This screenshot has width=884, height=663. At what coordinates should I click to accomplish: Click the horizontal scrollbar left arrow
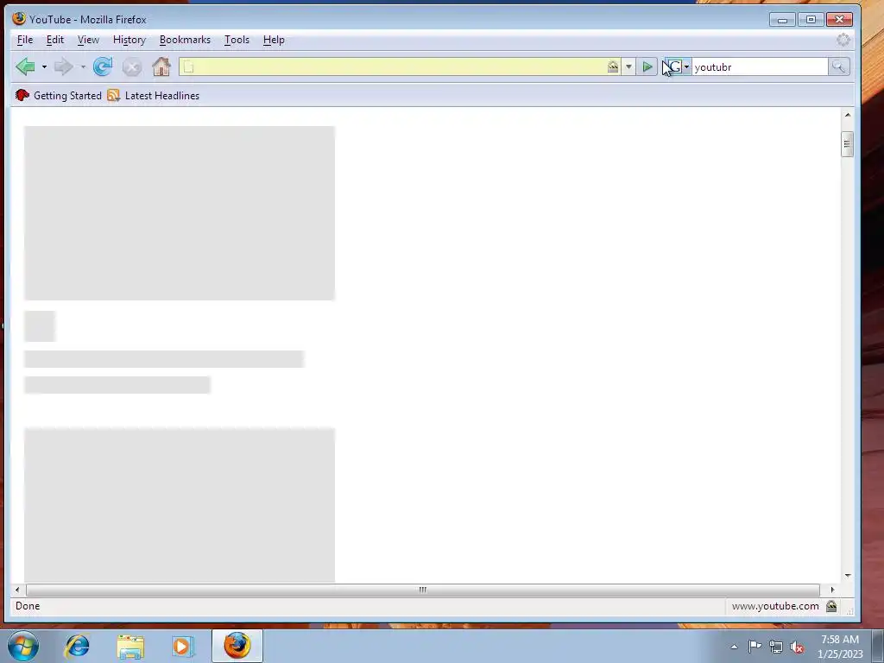(17, 590)
